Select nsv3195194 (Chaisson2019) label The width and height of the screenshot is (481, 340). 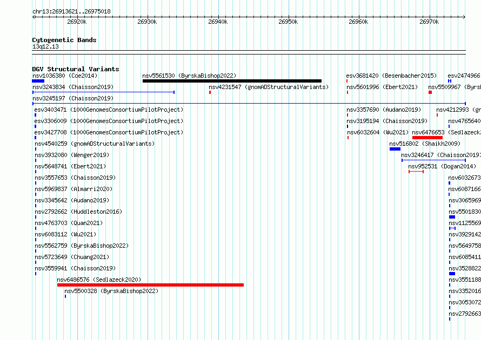387,121
